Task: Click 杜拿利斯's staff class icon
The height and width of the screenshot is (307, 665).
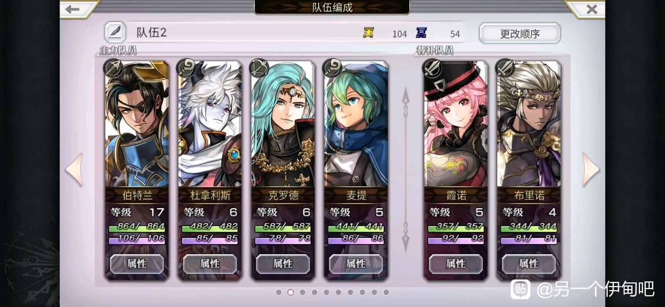Action: (186, 68)
